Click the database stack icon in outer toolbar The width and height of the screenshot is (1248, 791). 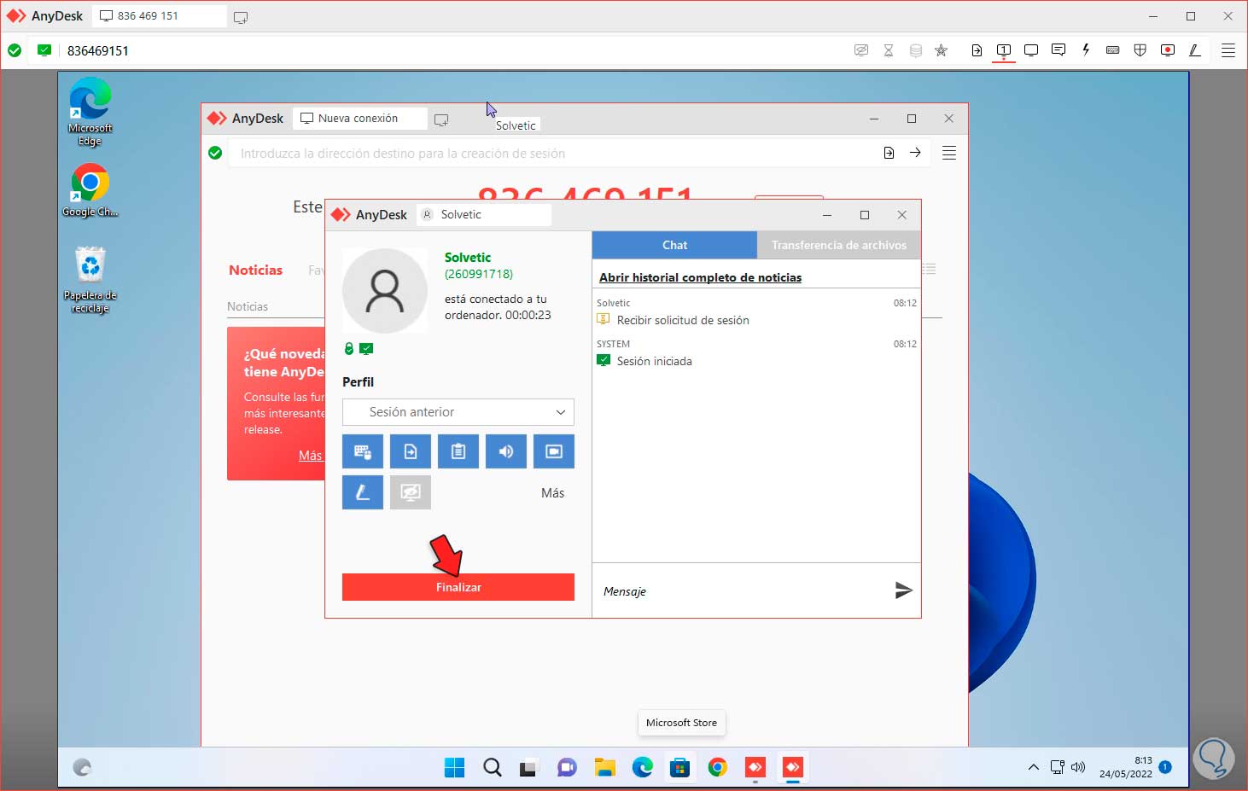click(916, 50)
